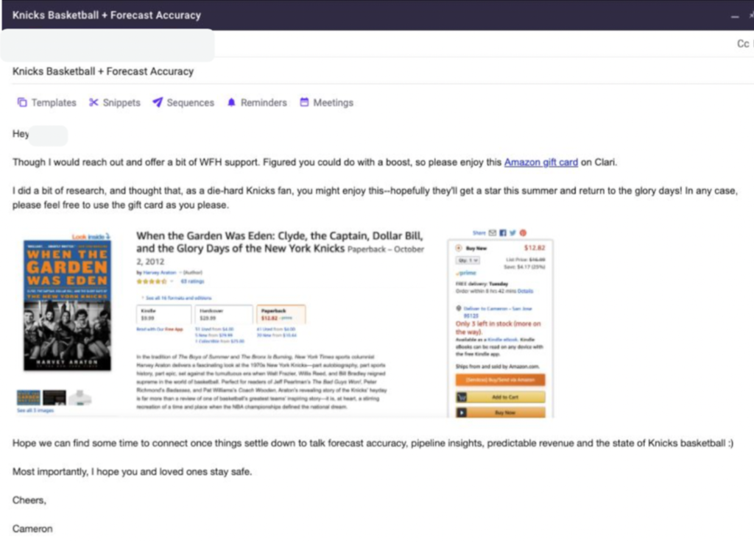This screenshot has height=542, width=754.
Task: Share the book via the envelope icon
Action: 493,233
